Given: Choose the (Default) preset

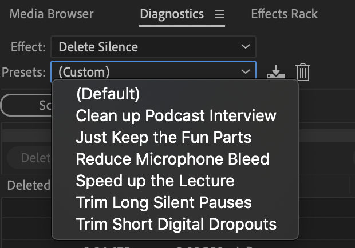Looking at the screenshot, I should tap(108, 94).
